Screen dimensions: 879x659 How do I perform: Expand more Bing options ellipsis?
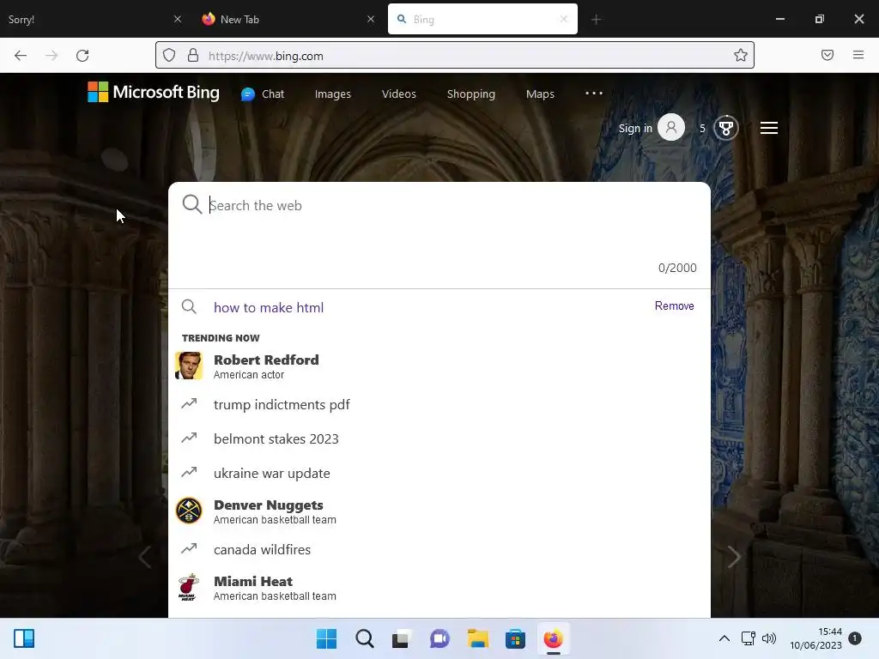point(594,93)
